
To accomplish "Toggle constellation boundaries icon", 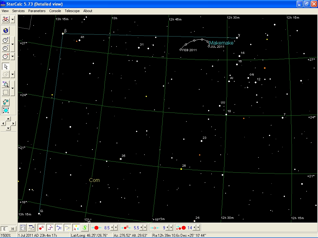I will pyautogui.click(x=59, y=228).
